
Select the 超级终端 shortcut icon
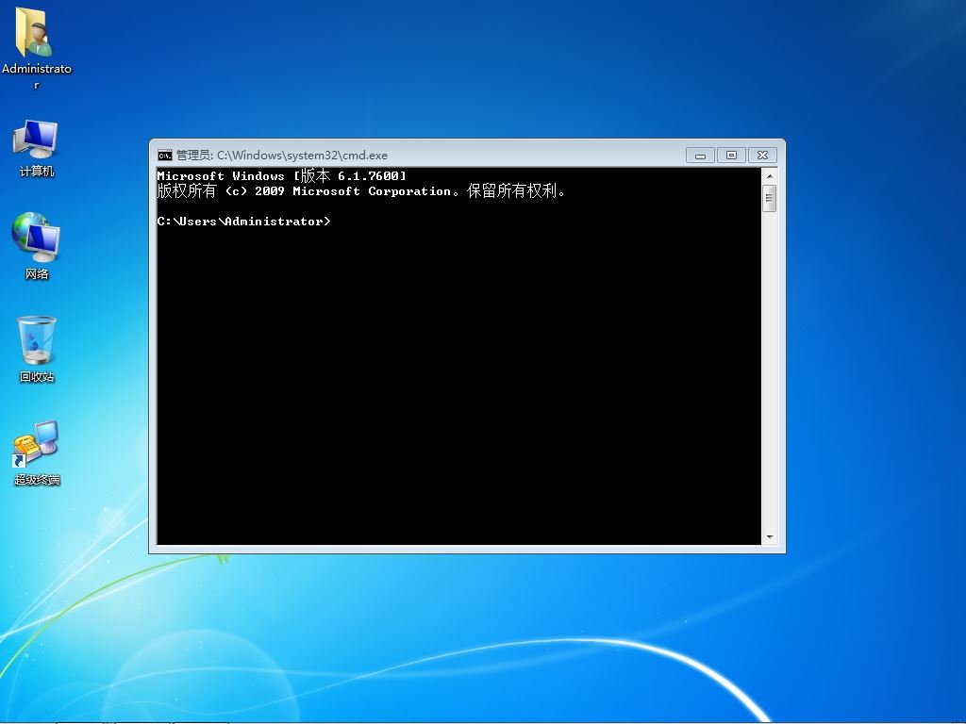[37, 453]
